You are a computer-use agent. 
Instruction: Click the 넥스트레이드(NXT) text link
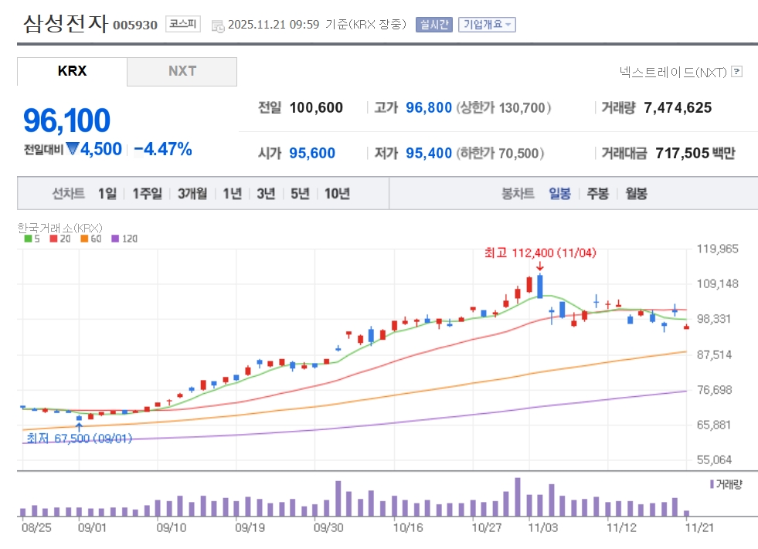[x=673, y=72]
